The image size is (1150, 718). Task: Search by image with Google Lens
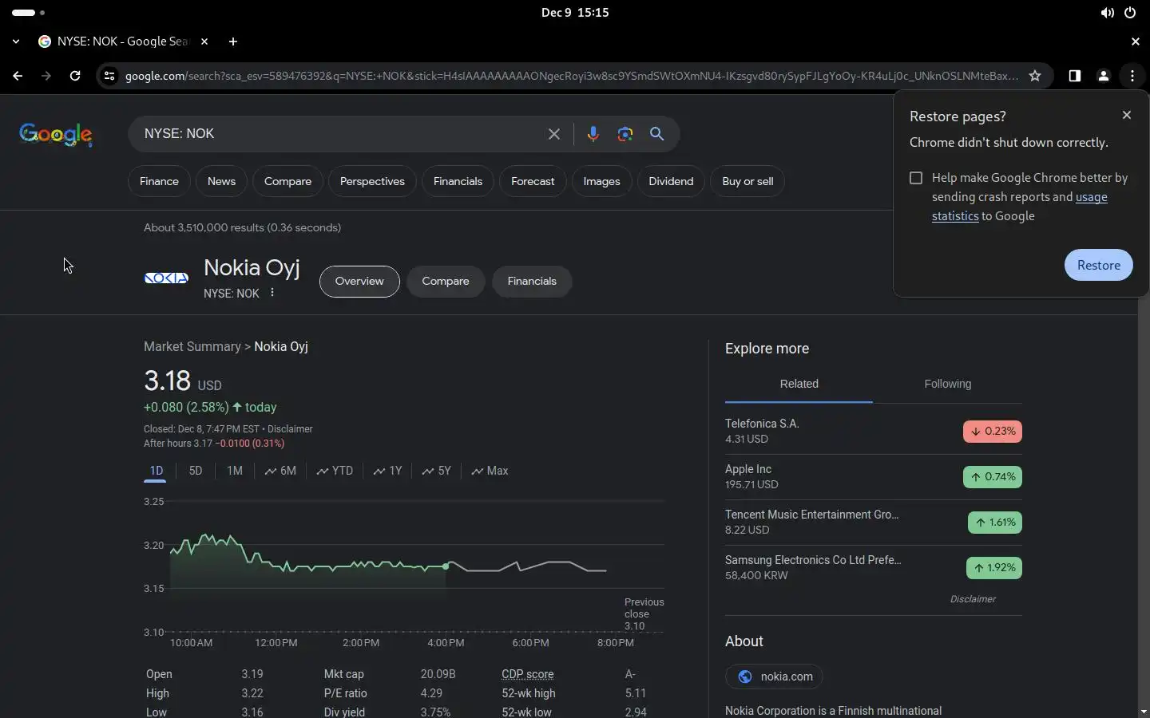pos(625,134)
